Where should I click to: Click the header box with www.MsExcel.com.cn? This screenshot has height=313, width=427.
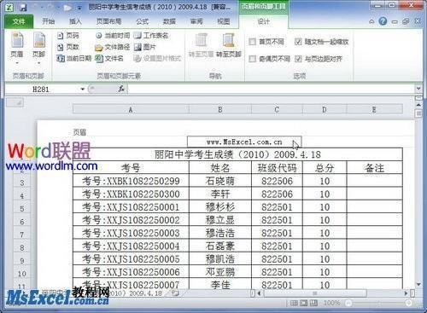pyautogui.click(x=244, y=142)
